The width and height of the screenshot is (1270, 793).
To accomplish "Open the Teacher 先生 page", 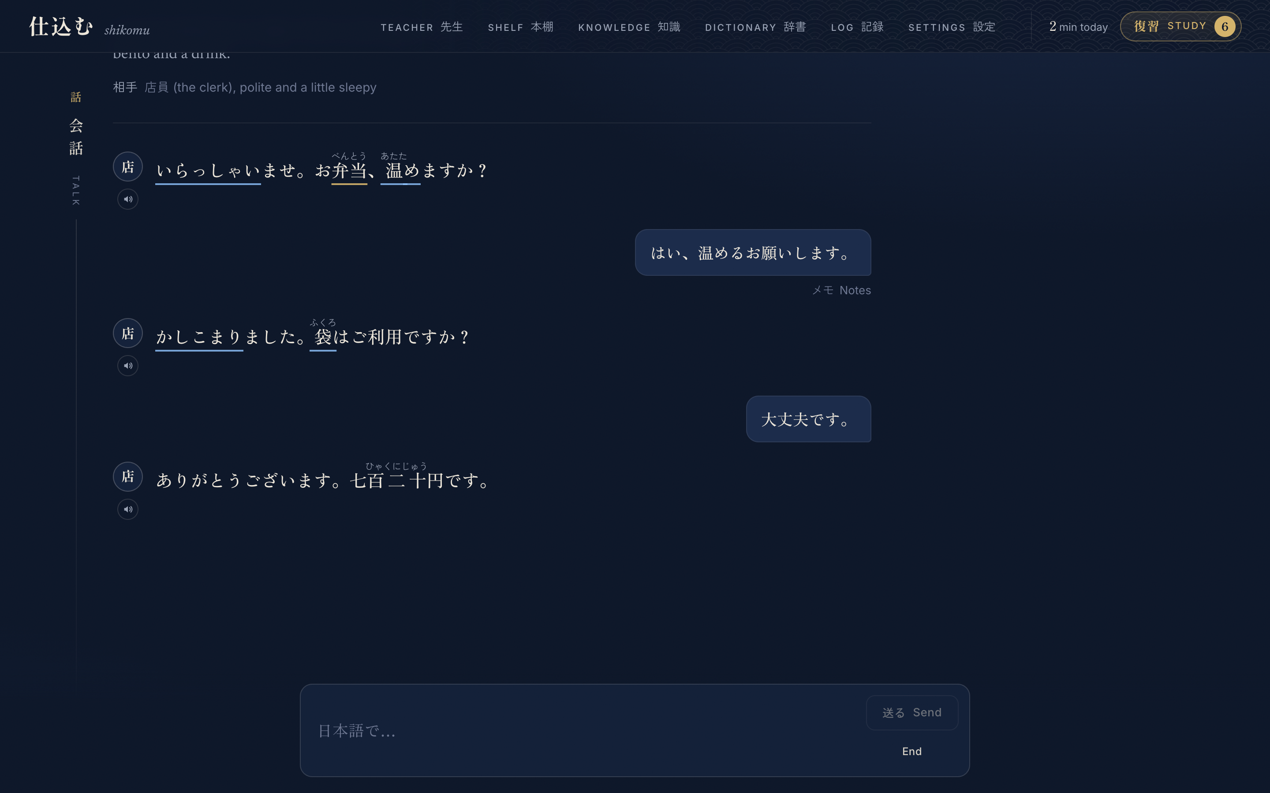I will (x=422, y=27).
